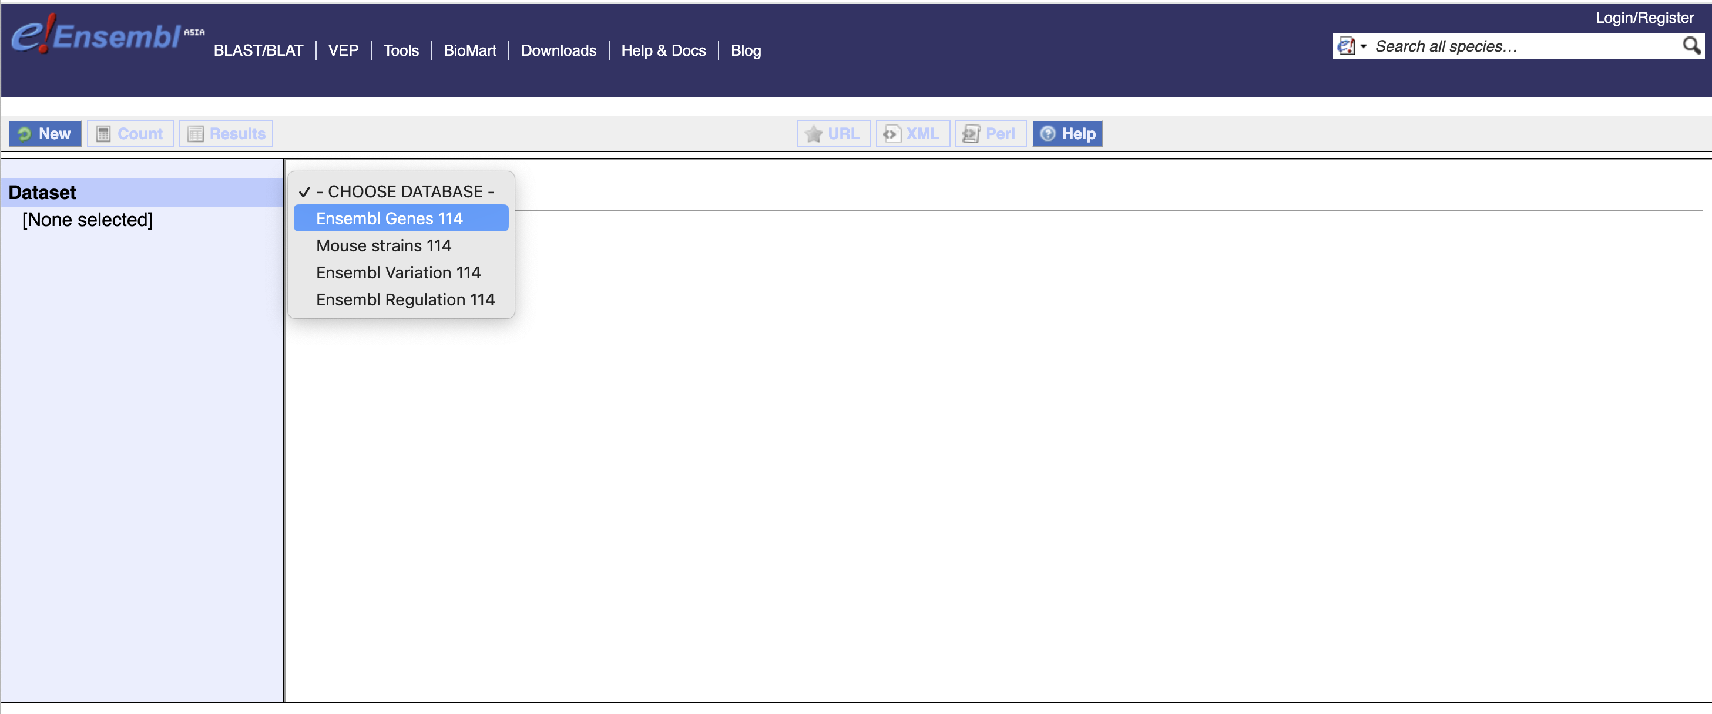Image resolution: width=1712 pixels, height=714 pixels.
Task: Select Dataset heading in sidebar
Action: 42,192
